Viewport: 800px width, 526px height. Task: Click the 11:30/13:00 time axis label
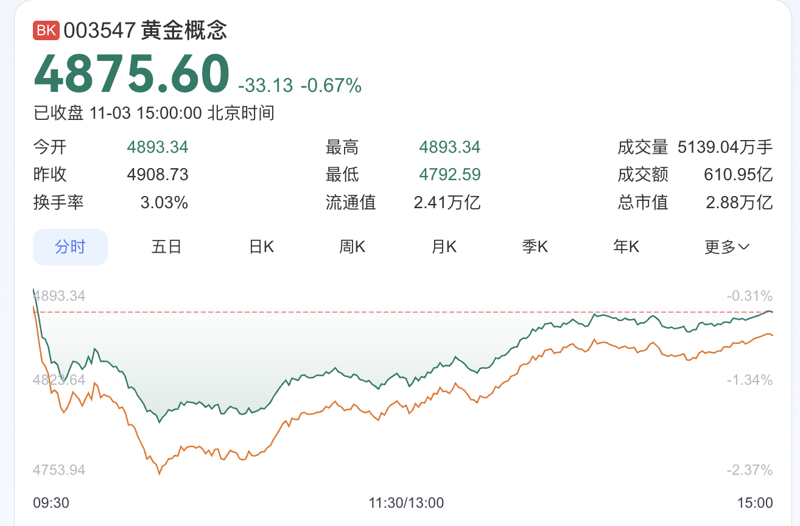click(406, 503)
